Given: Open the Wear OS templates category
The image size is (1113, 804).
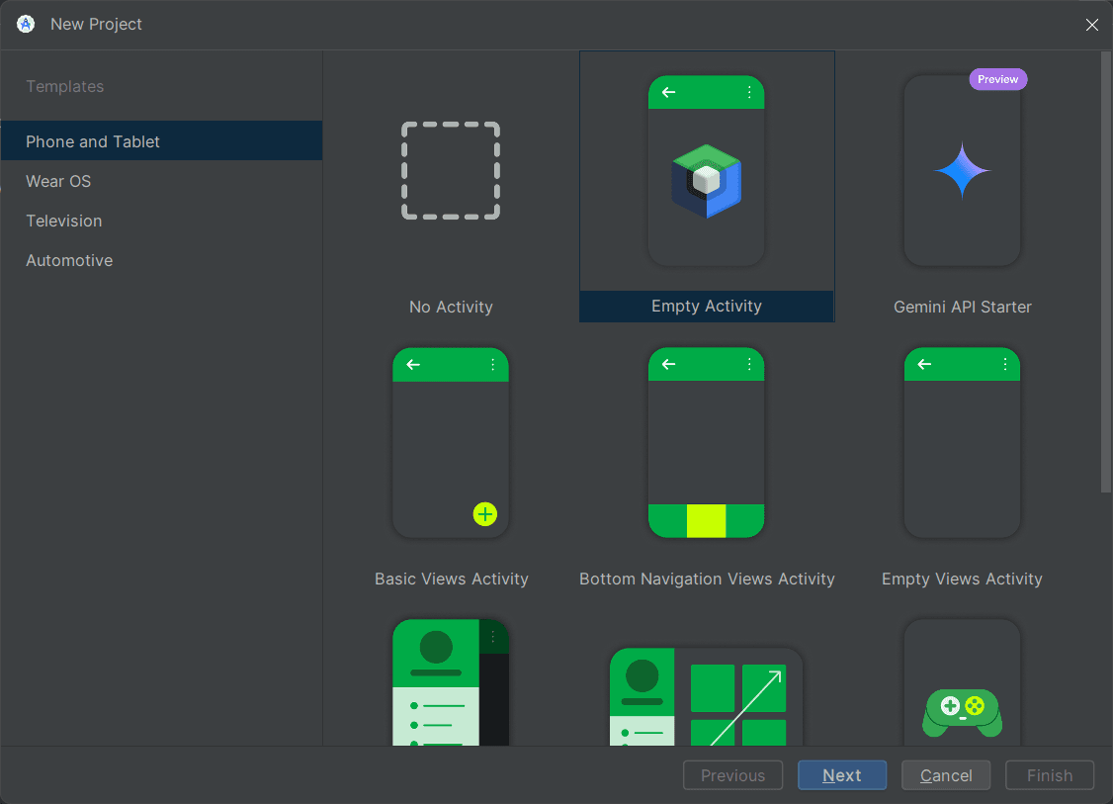Looking at the screenshot, I should click(x=58, y=181).
